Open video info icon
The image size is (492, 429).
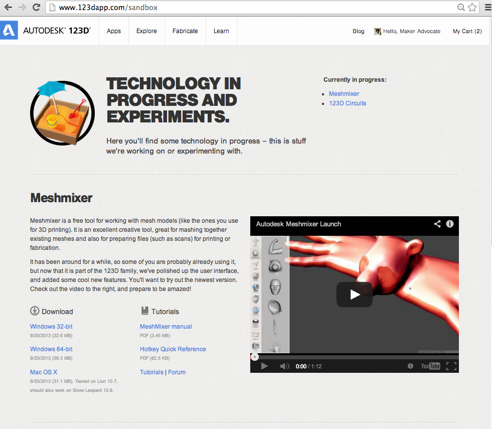pos(450,224)
